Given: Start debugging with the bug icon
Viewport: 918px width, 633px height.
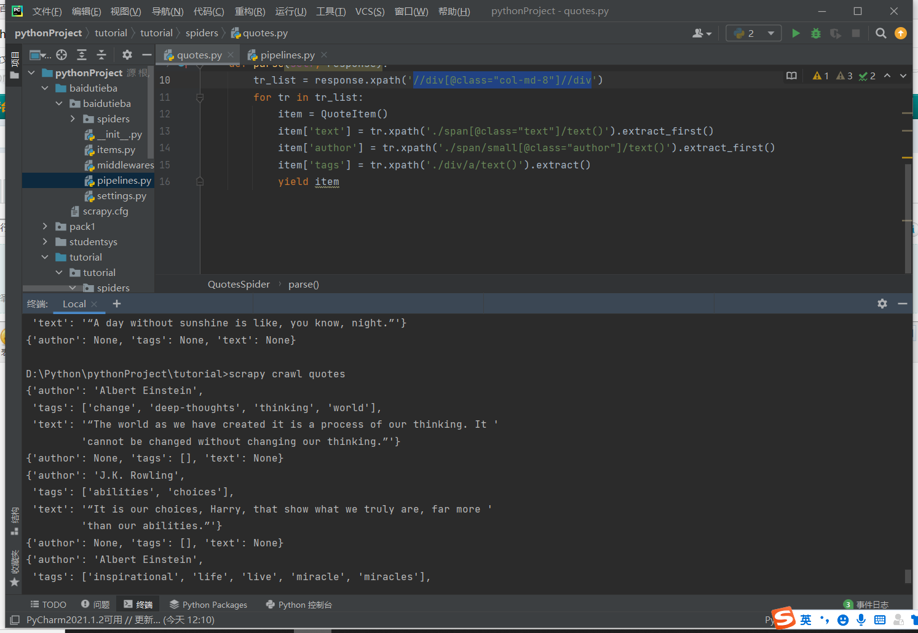Looking at the screenshot, I should (x=816, y=33).
